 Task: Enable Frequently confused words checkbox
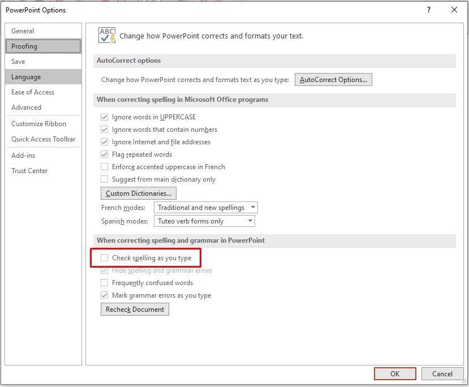click(x=104, y=283)
